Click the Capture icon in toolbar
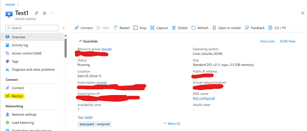 tap(152, 28)
